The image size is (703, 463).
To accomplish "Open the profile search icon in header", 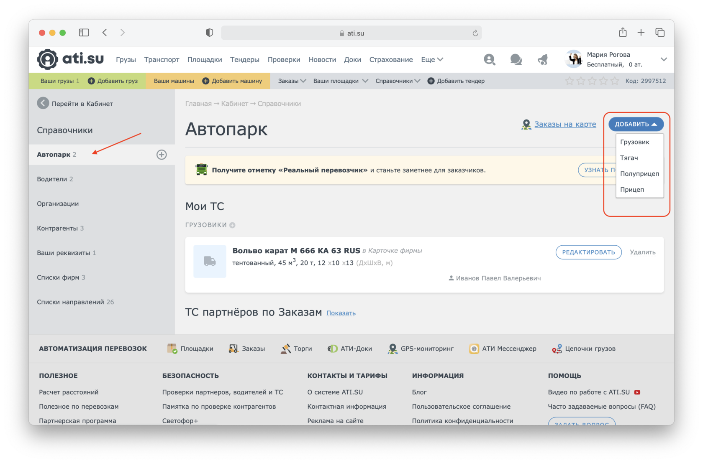I will click(x=489, y=59).
